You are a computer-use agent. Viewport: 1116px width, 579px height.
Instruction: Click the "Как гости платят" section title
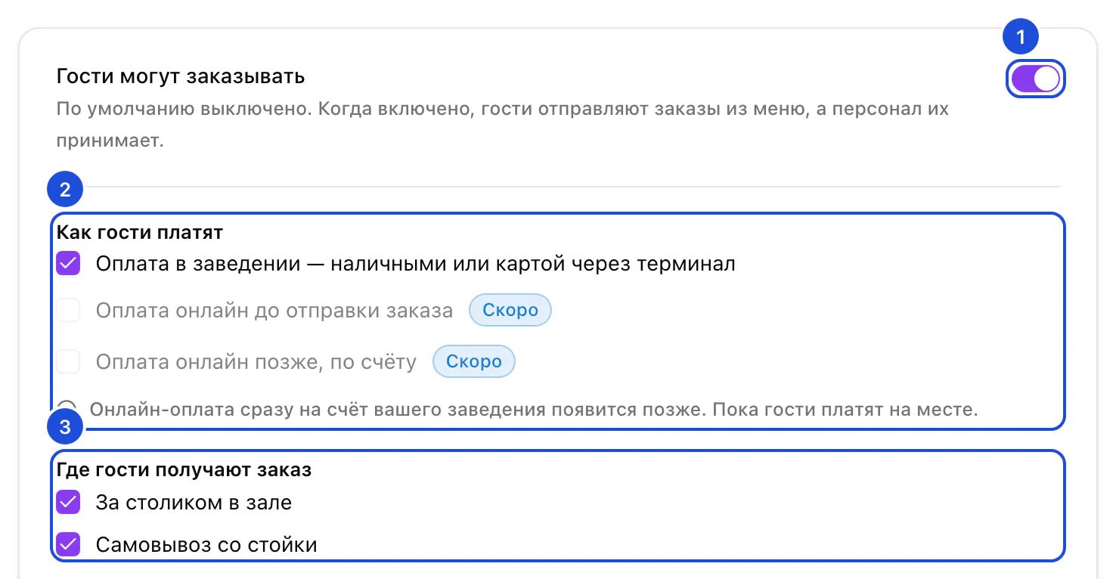140,232
